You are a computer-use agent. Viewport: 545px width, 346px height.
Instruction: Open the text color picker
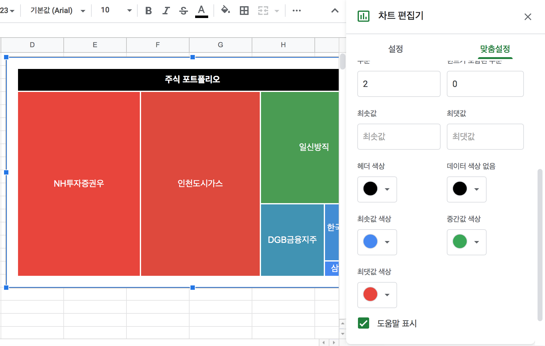(202, 11)
